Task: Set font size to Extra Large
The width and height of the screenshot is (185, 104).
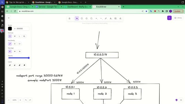Action: point(24,36)
